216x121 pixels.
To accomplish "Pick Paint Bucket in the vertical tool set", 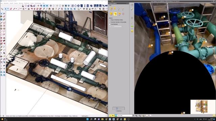I will point(1,16).
